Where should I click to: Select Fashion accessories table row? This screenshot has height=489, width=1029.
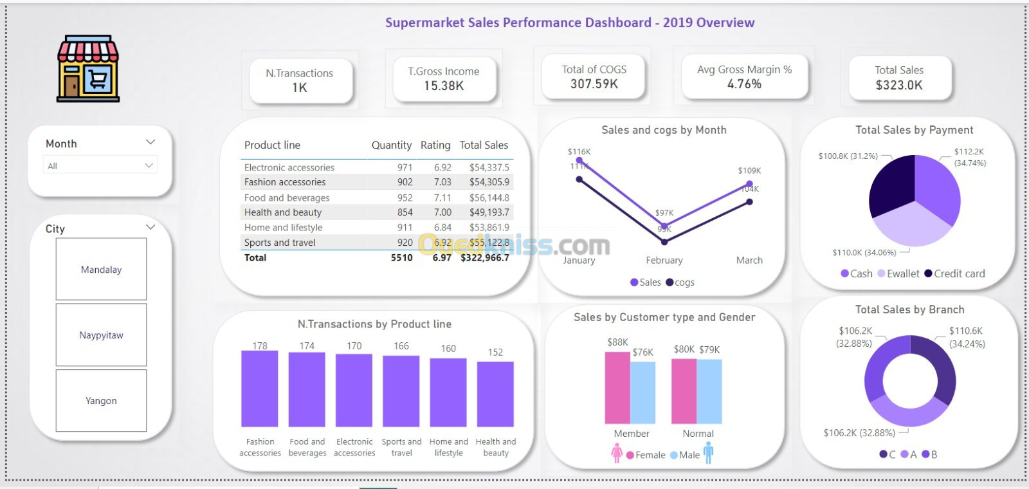coord(377,182)
